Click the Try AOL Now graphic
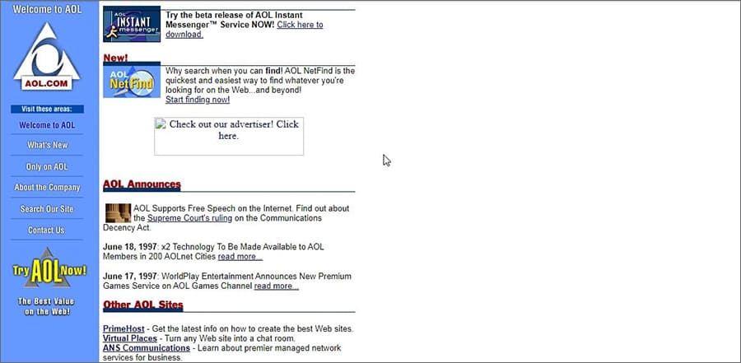The image size is (741, 363). coord(49,268)
